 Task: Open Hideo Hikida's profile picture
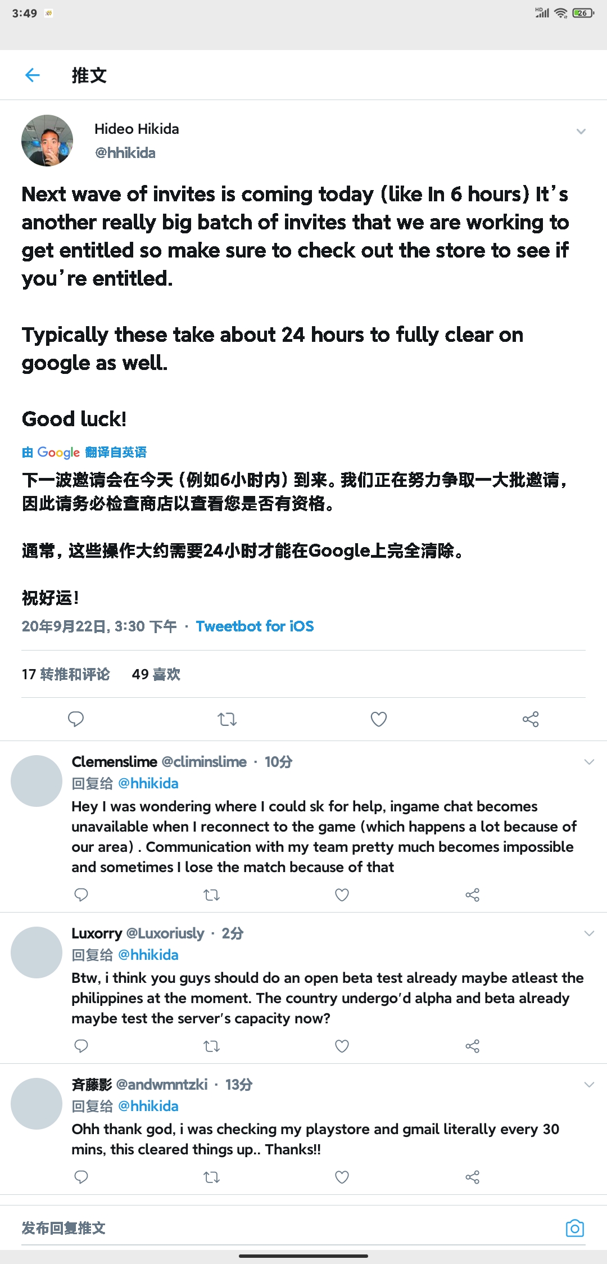pyautogui.click(x=47, y=141)
